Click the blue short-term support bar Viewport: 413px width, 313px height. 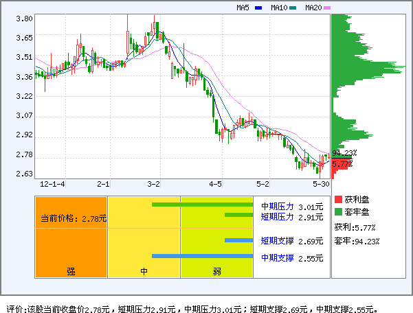click(x=238, y=240)
